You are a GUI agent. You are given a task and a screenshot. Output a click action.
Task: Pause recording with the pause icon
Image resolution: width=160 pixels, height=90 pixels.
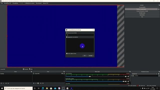159,9
